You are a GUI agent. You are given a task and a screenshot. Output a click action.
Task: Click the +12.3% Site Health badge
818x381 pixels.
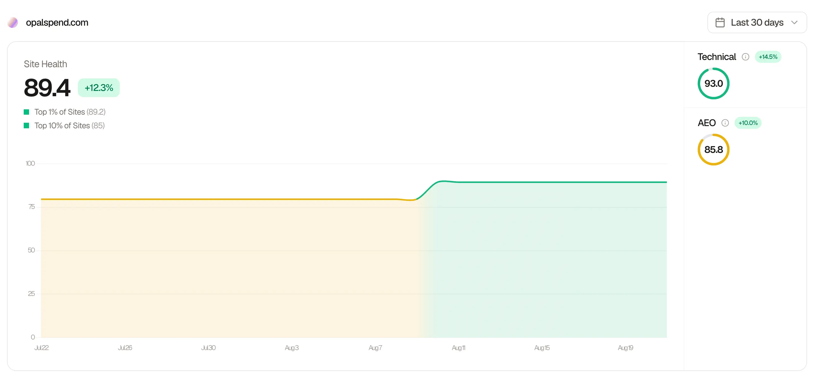[99, 88]
